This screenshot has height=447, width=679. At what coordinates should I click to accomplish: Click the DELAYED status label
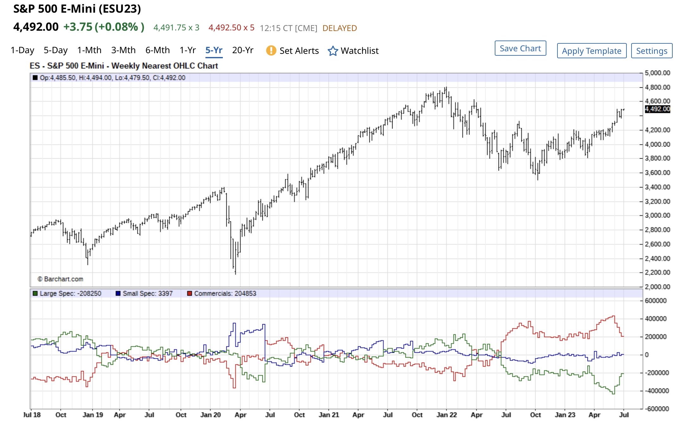[340, 28]
